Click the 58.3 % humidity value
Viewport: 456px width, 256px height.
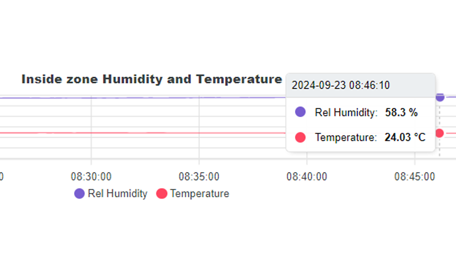coord(401,112)
